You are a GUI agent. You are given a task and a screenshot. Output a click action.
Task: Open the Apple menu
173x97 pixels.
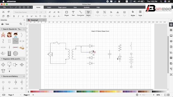tap(3, 1)
